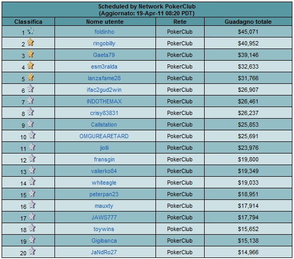Select the whiteagle username link
Screen dimensions: 294x259
(104, 183)
